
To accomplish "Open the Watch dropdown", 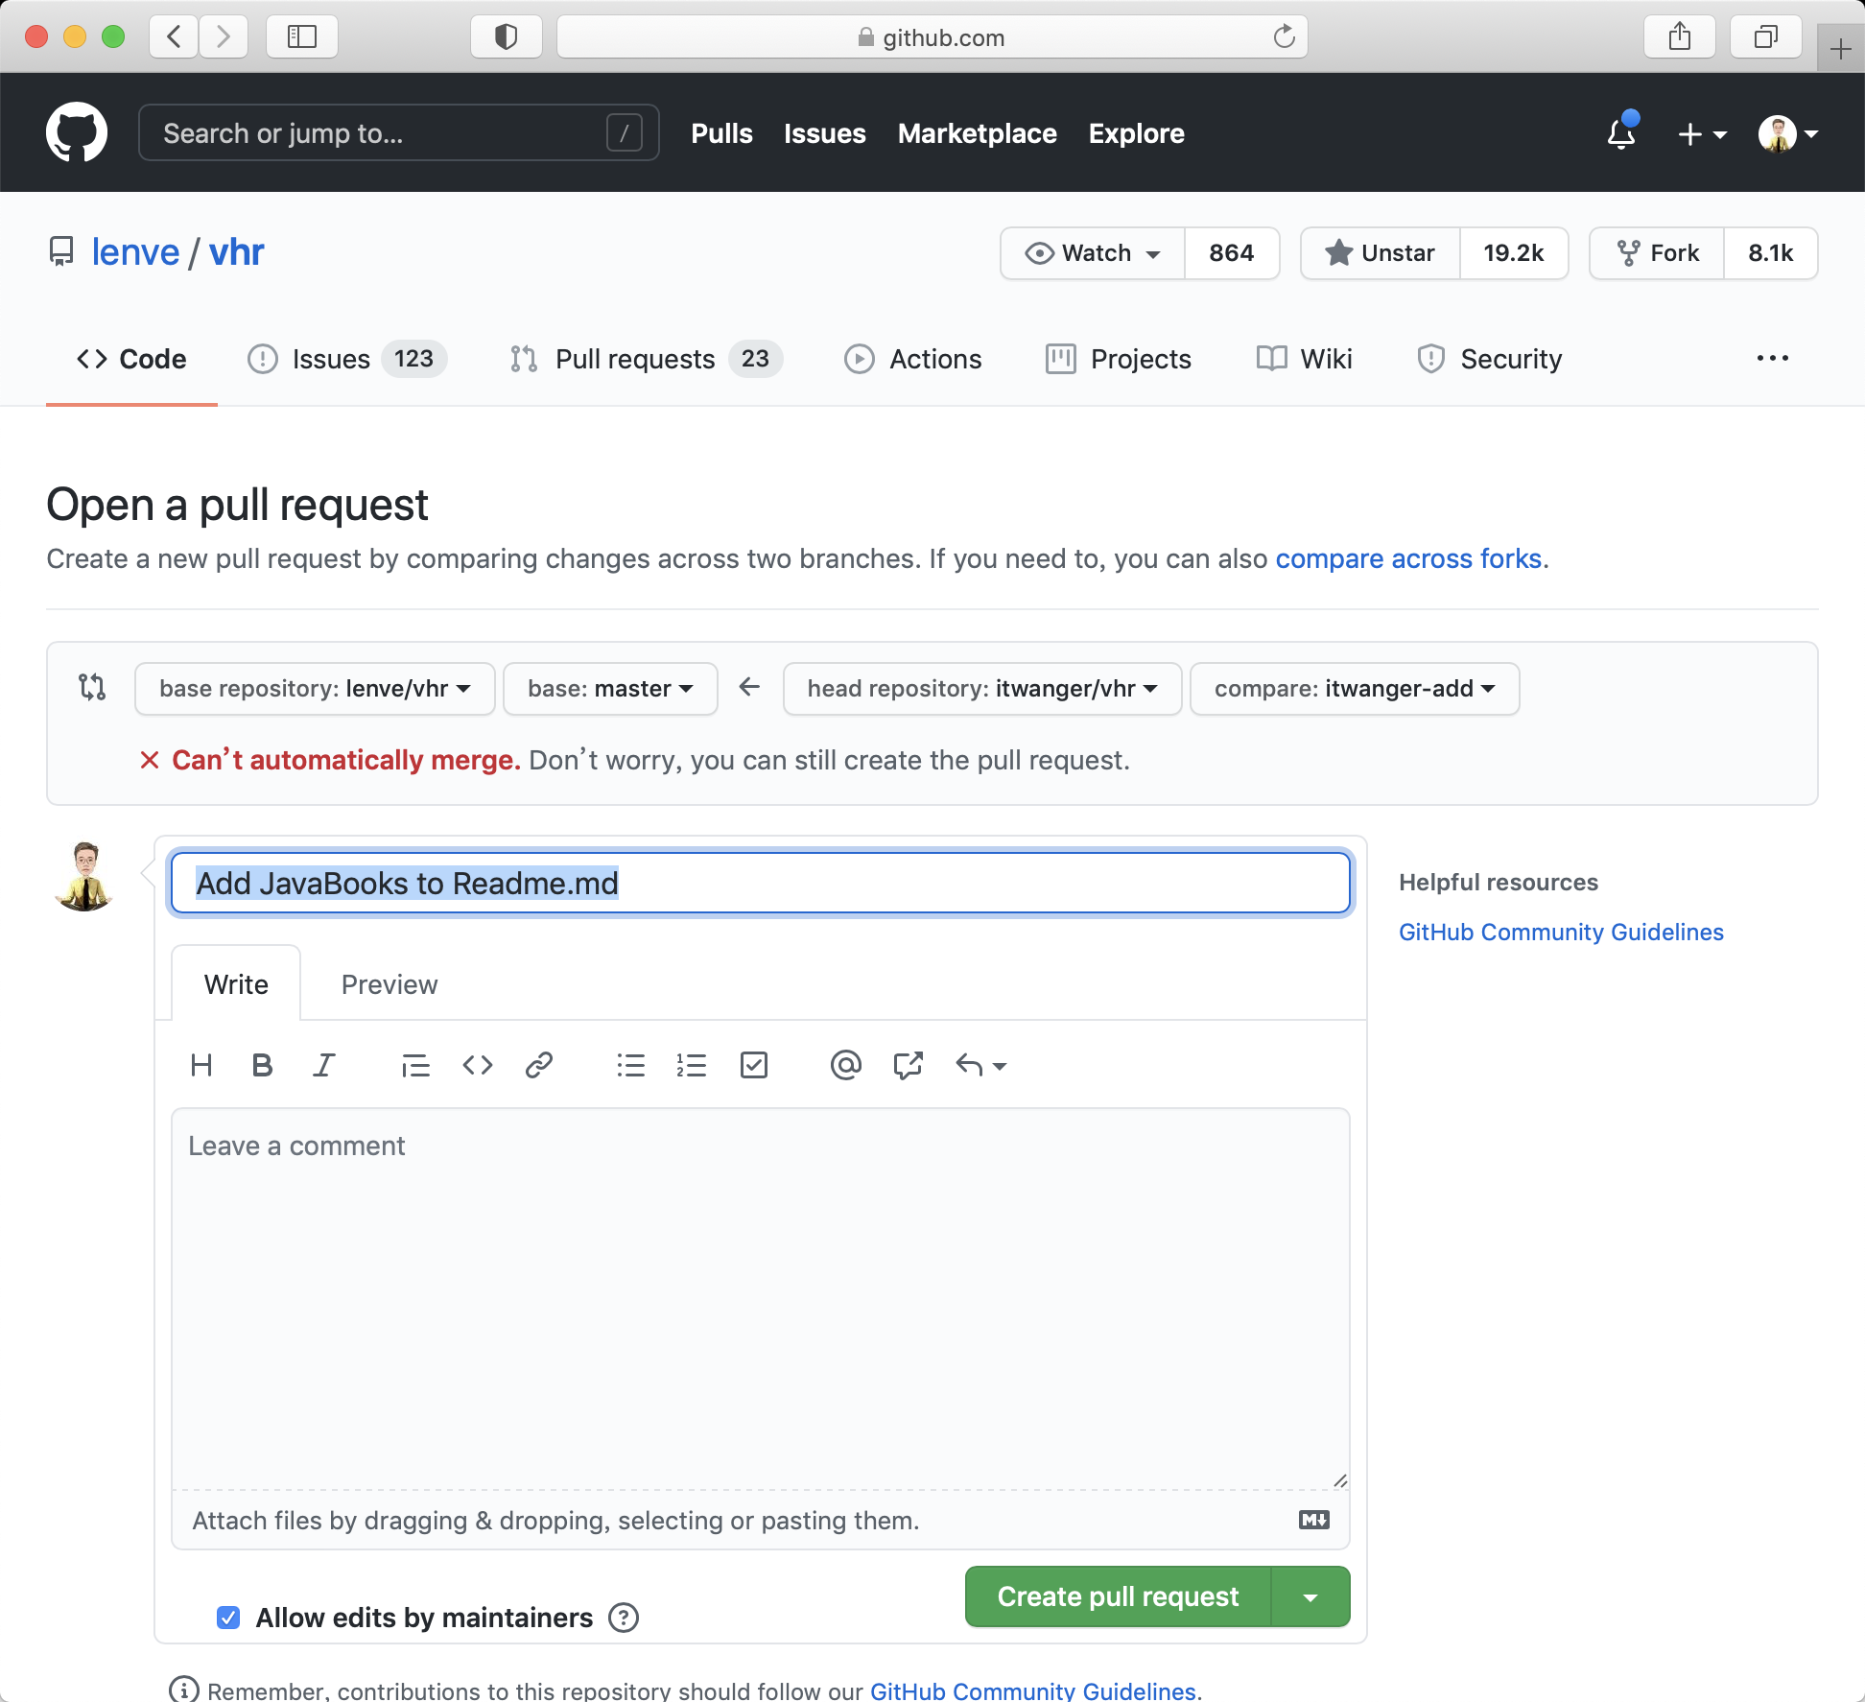I will (1093, 253).
